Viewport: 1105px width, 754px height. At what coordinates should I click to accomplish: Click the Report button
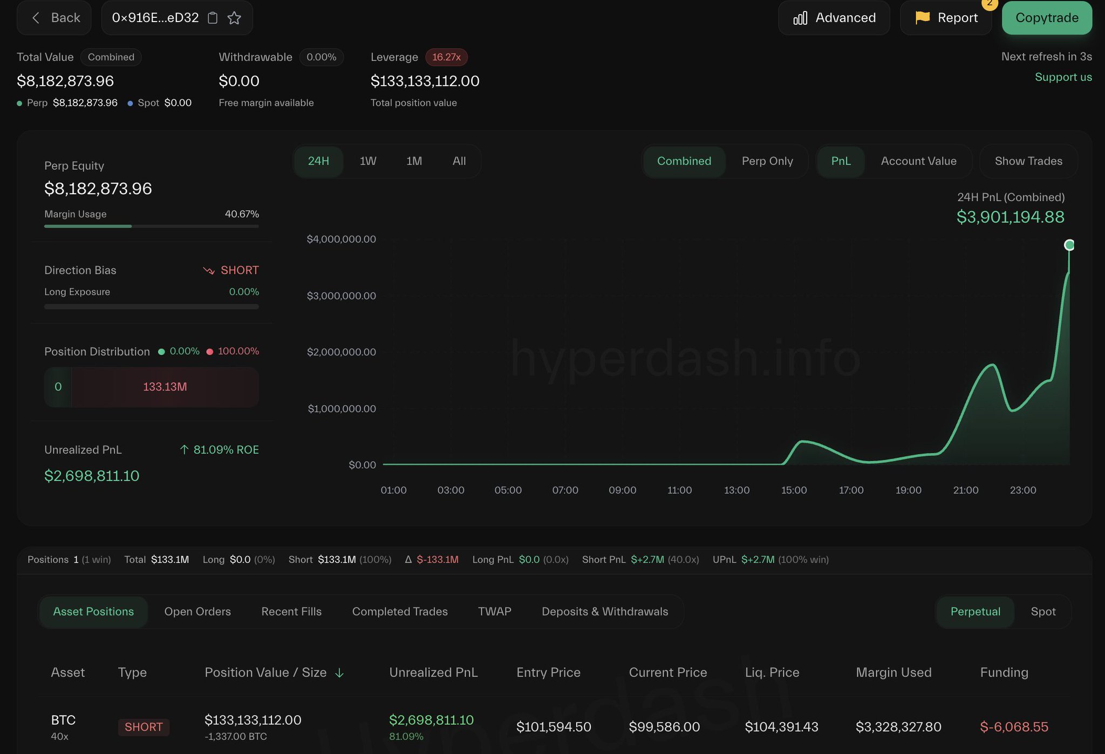(946, 18)
